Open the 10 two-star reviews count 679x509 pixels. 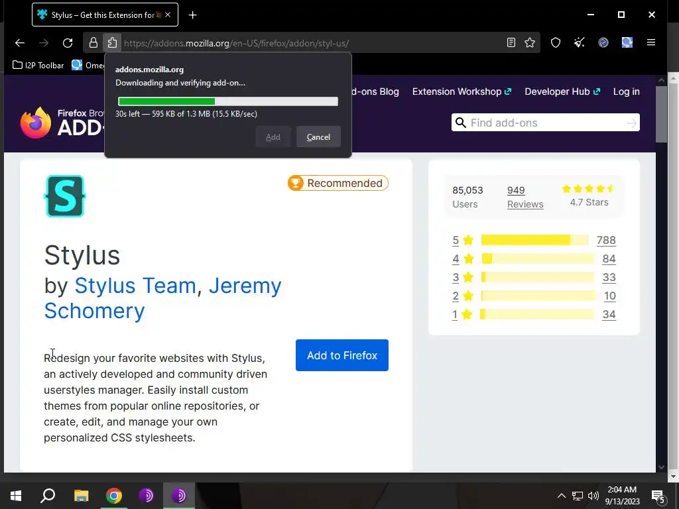pyautogui.click(x=610, y=296)
